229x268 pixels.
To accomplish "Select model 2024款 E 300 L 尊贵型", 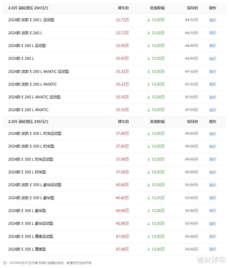I will (27, 249).
